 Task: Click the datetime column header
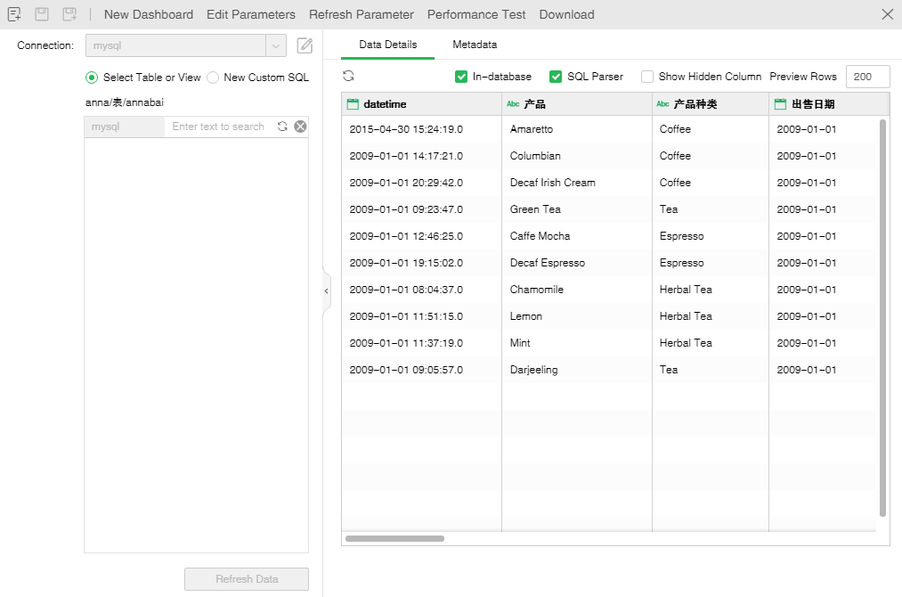pos(422,104)
